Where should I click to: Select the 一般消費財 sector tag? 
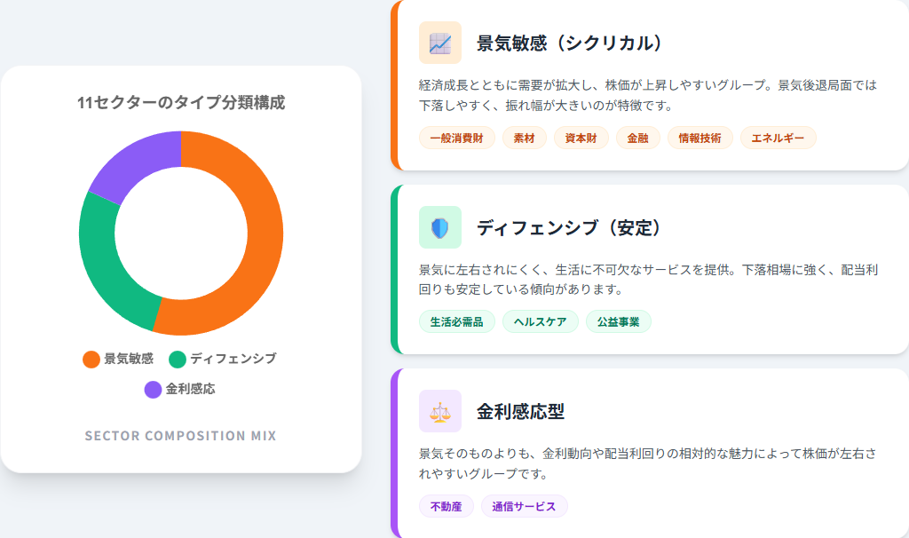point(456,138)
